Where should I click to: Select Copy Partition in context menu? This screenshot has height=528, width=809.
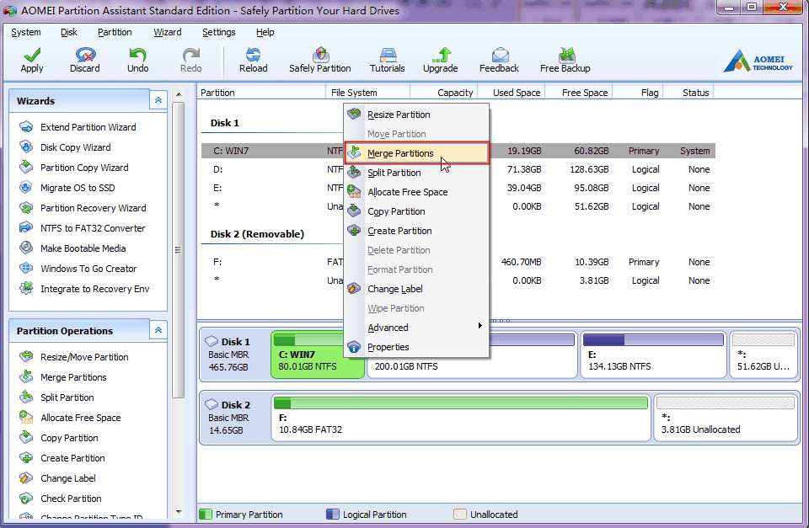416,211
